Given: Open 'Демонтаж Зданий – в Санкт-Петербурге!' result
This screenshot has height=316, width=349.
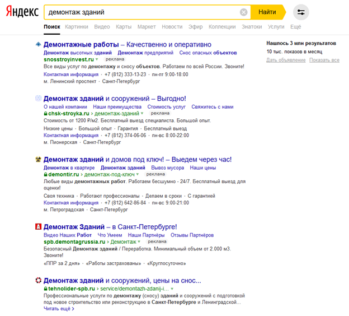Looking at the screenshot, I should pyautogui.click(x=110, y=227).
